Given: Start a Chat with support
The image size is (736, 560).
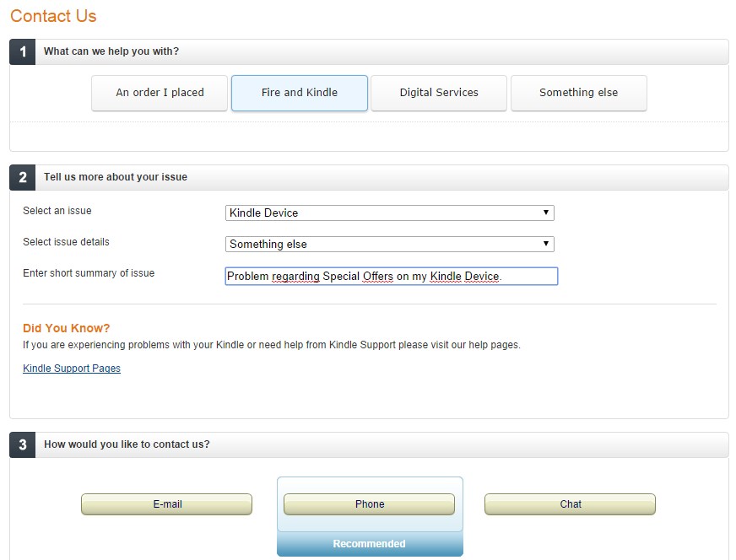Looking at the screenshot, I should 570,504.
